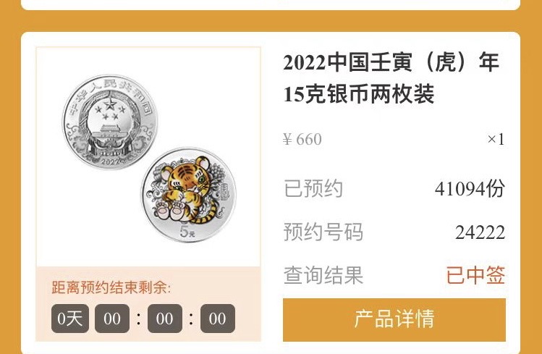
Task: Select the ¥ 660 price text
Action: click(302, 139)
